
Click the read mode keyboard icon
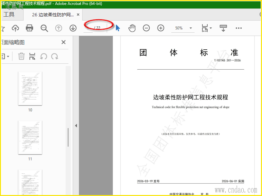click(x=223, y=28)
